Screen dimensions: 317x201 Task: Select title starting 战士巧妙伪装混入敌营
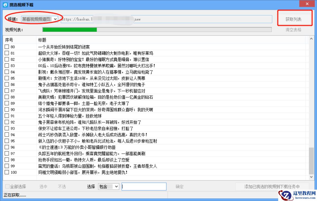tap(93, 135)
